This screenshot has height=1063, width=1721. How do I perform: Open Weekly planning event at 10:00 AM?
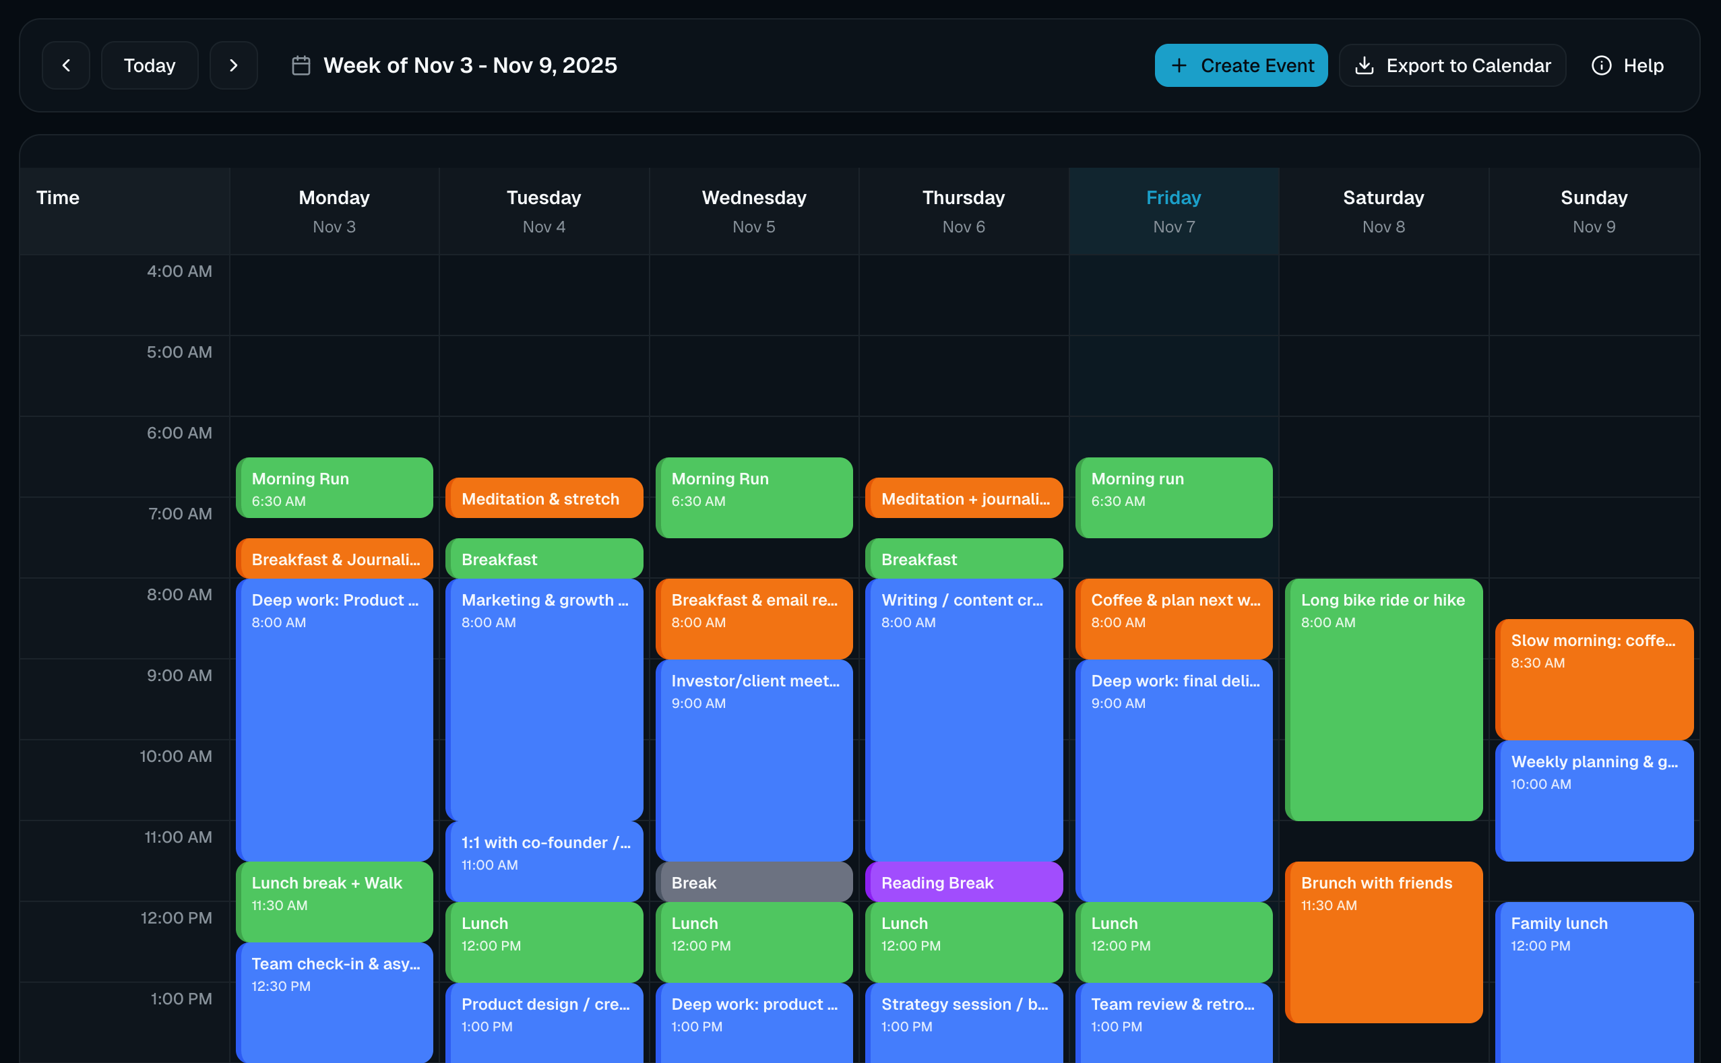(x=1594, y=801)
